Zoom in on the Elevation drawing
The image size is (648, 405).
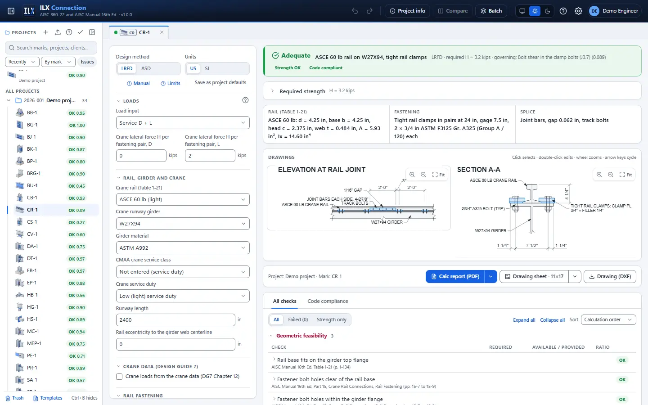[x=412, y=175]
